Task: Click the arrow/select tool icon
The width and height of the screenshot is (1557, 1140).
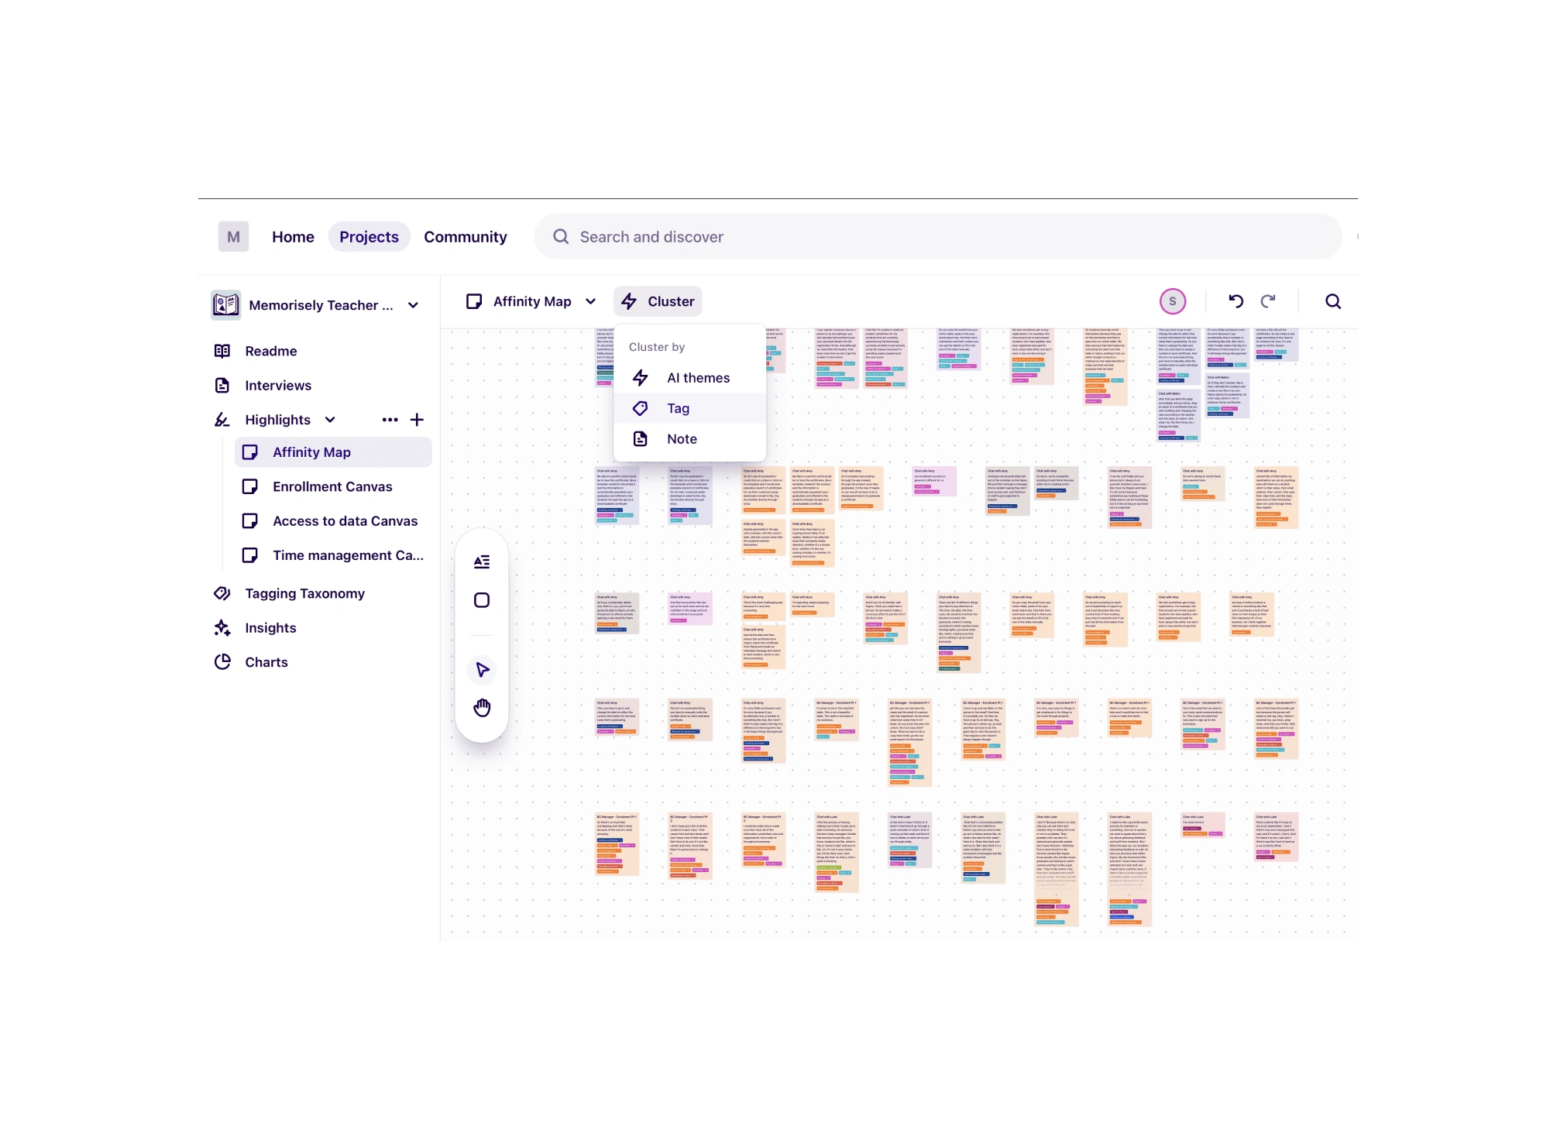Action: [483, 670]
